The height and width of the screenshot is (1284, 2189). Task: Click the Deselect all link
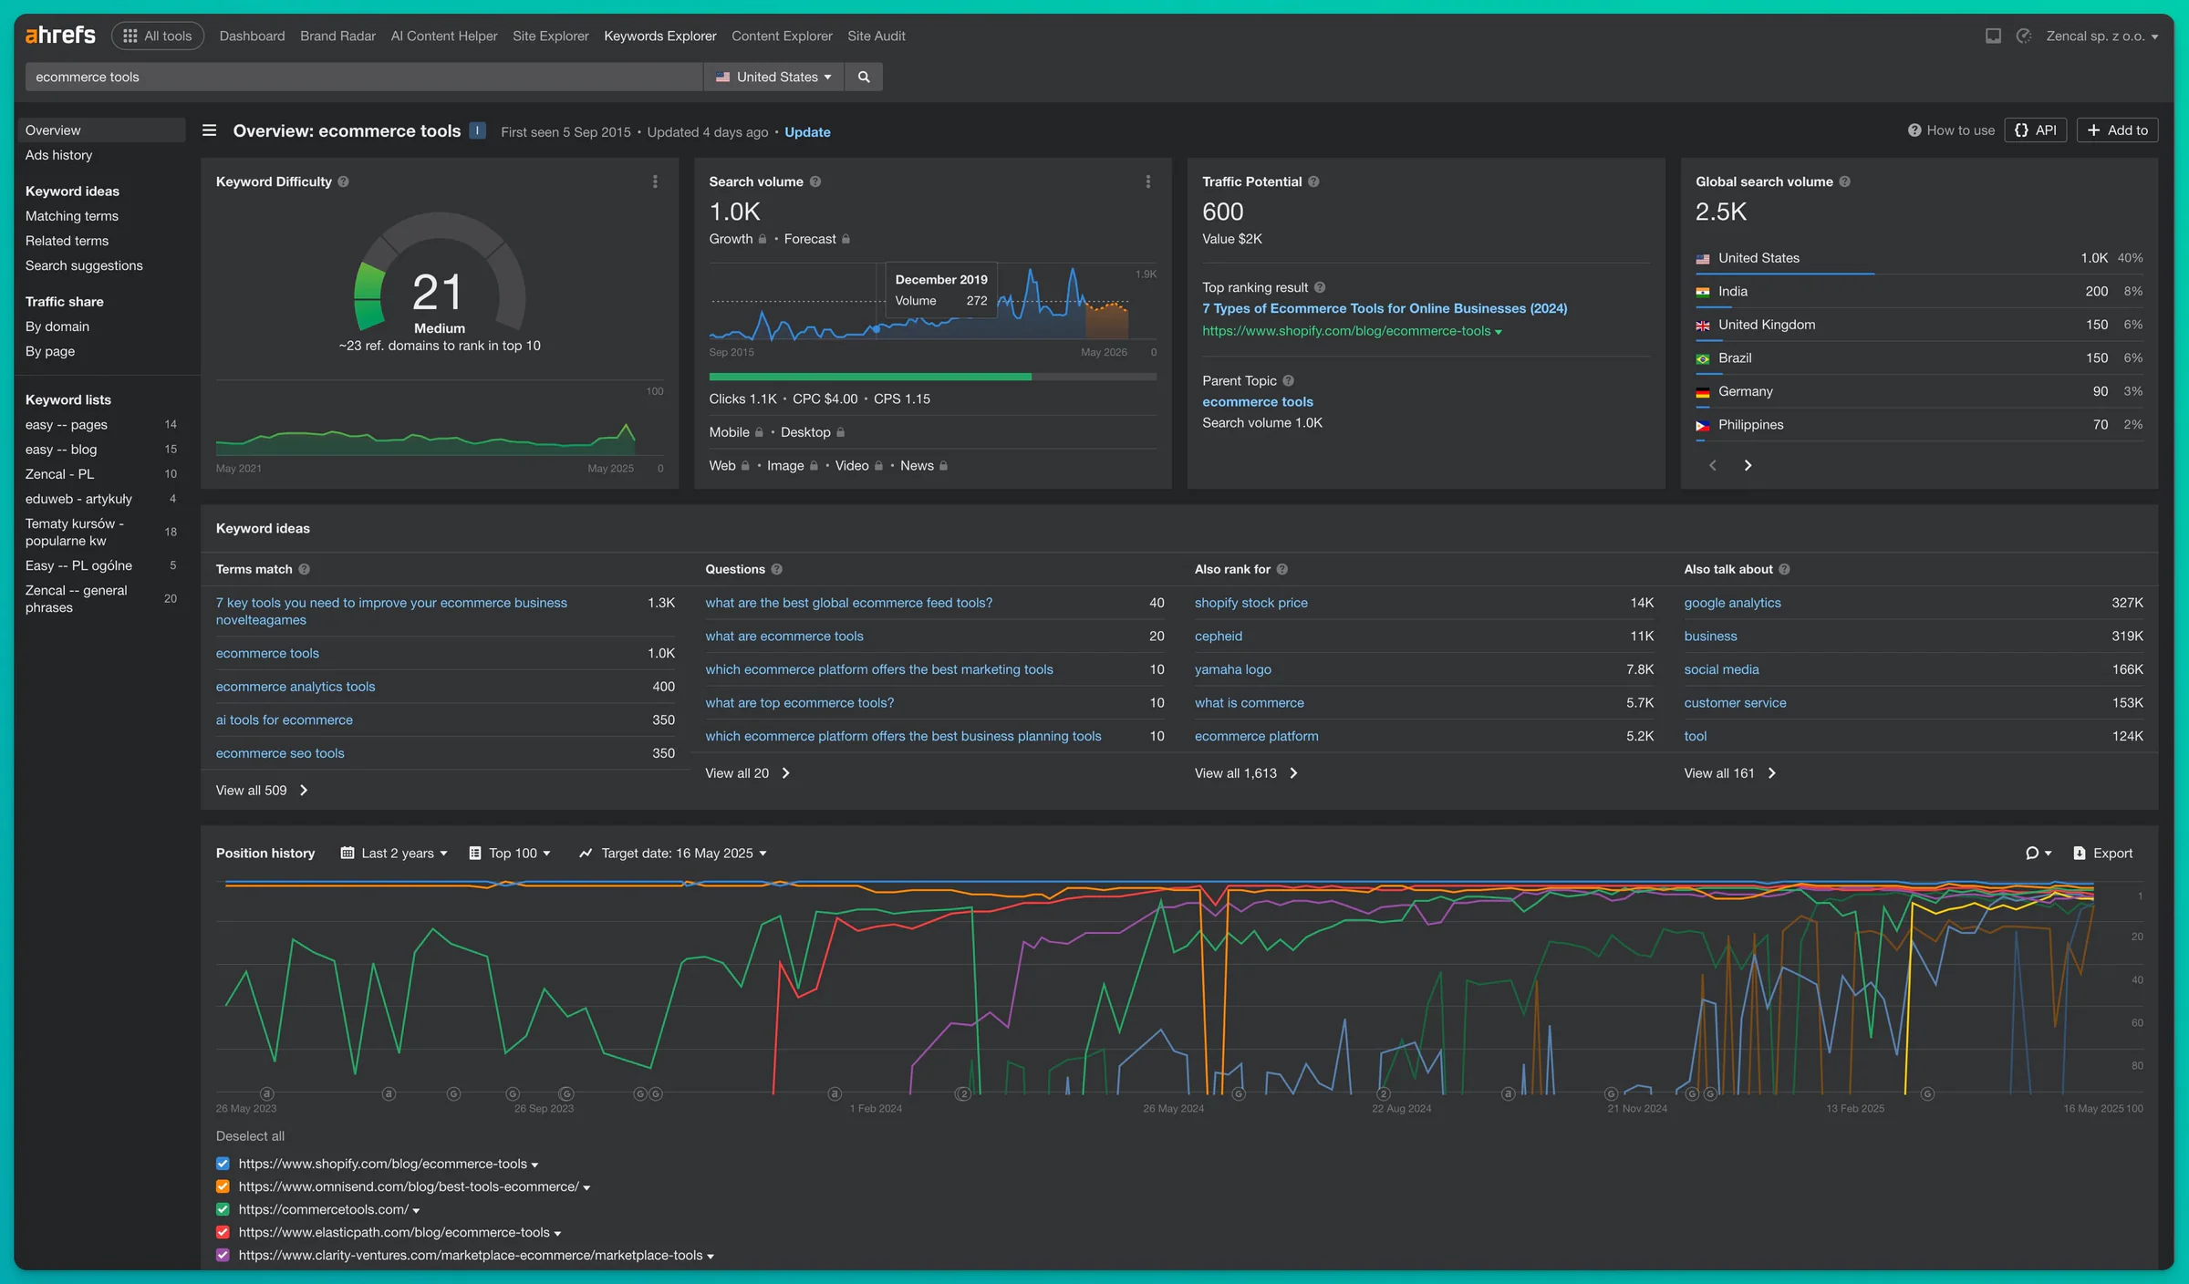pyautogui.click(x=250, y=1136)
